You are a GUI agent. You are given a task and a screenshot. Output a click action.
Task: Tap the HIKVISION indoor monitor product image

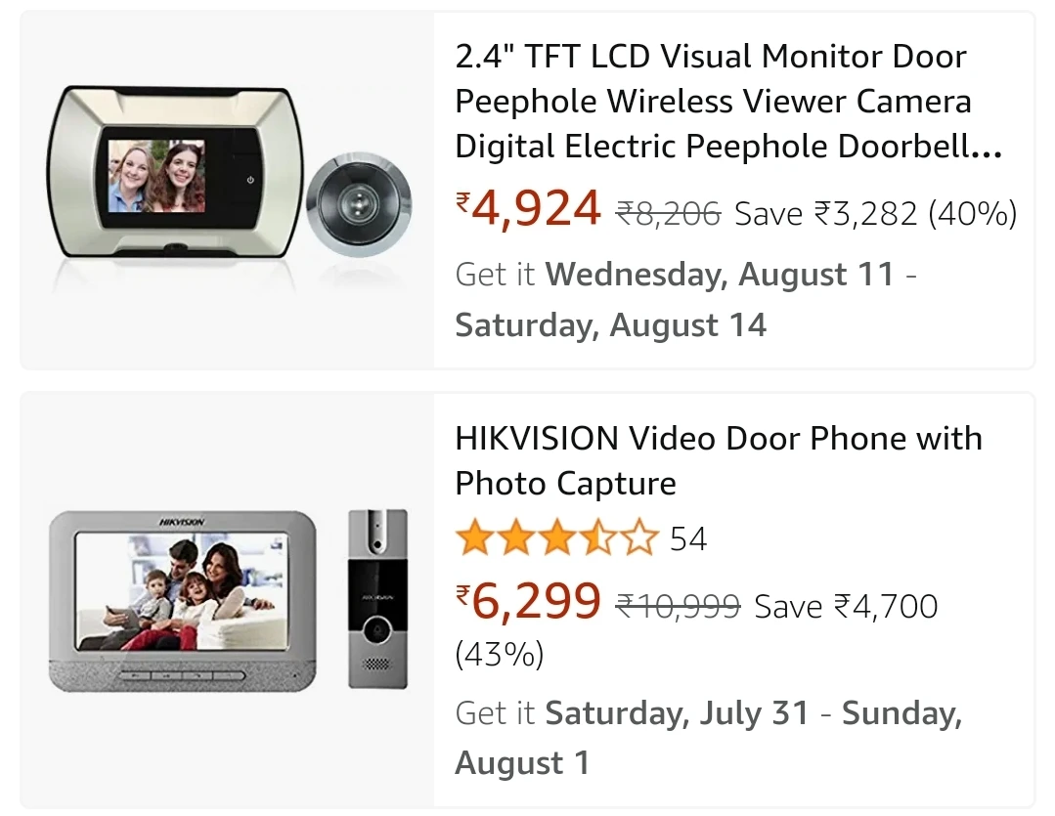(183, 598)
